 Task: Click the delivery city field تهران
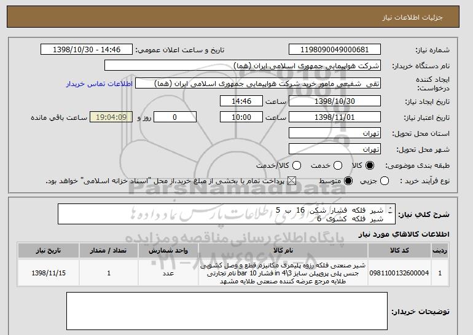pos(335,149)
